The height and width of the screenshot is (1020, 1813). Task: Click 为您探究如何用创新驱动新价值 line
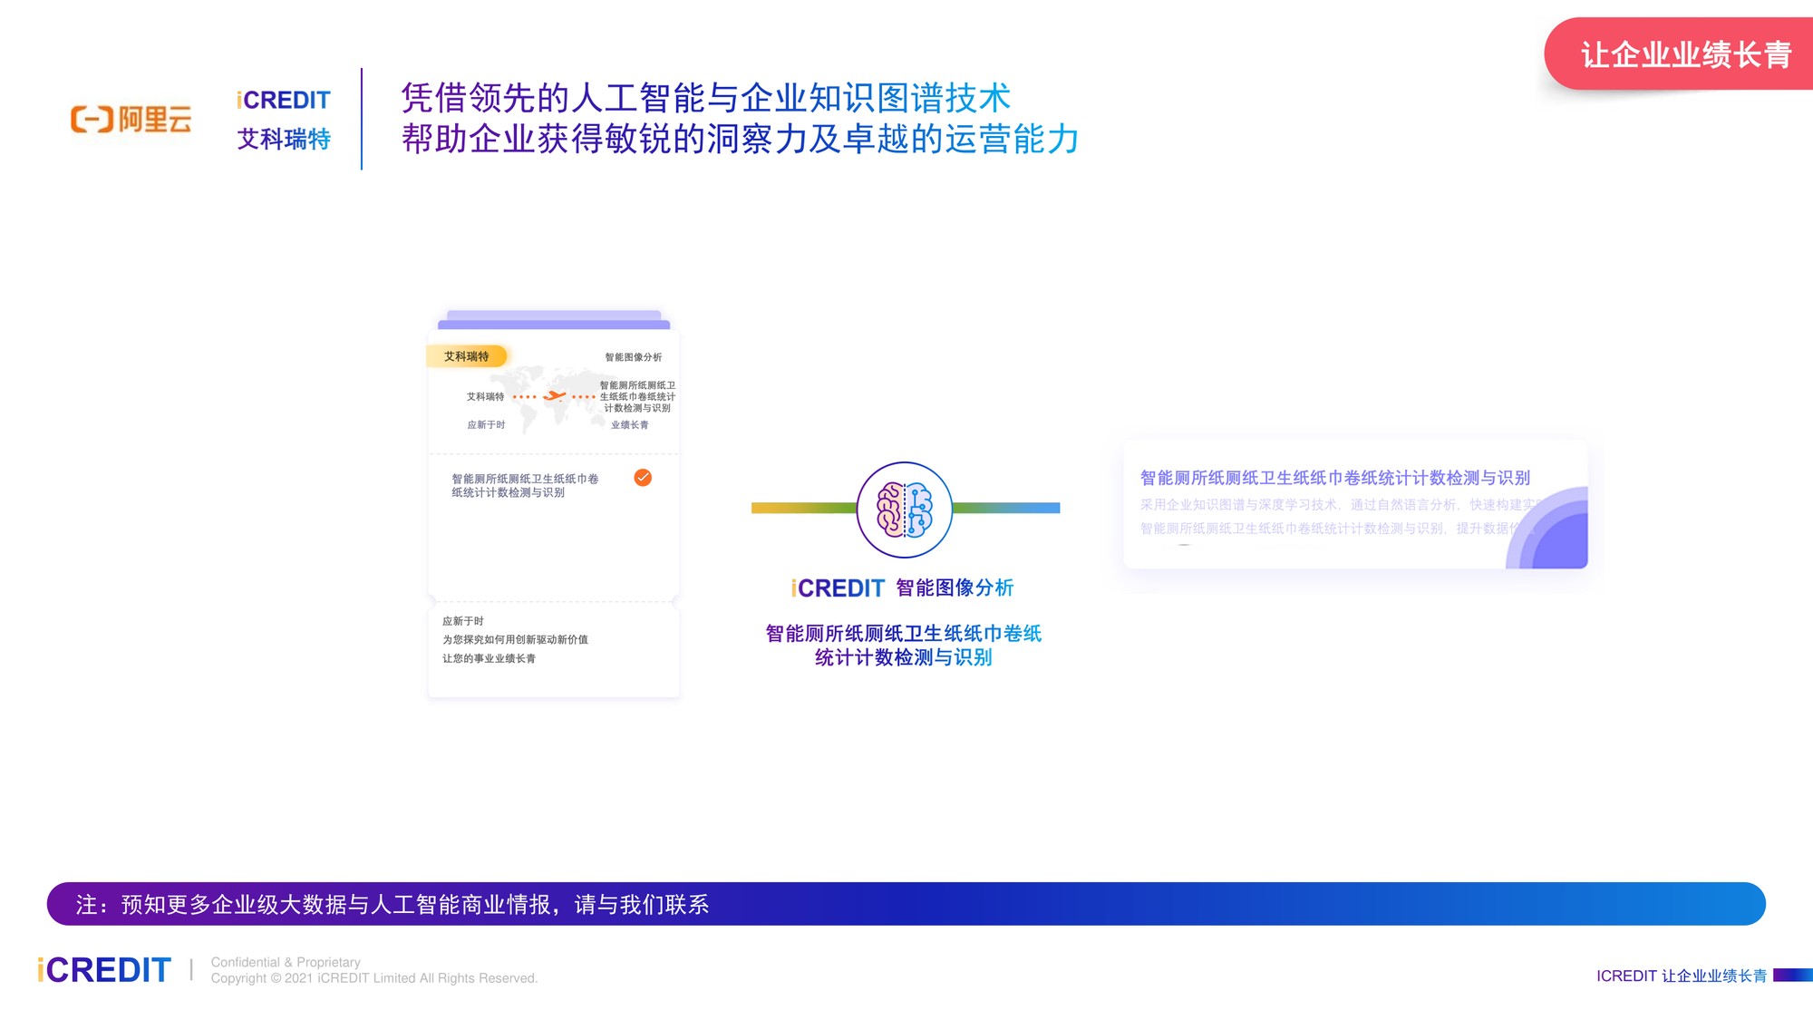click(515, 639)
